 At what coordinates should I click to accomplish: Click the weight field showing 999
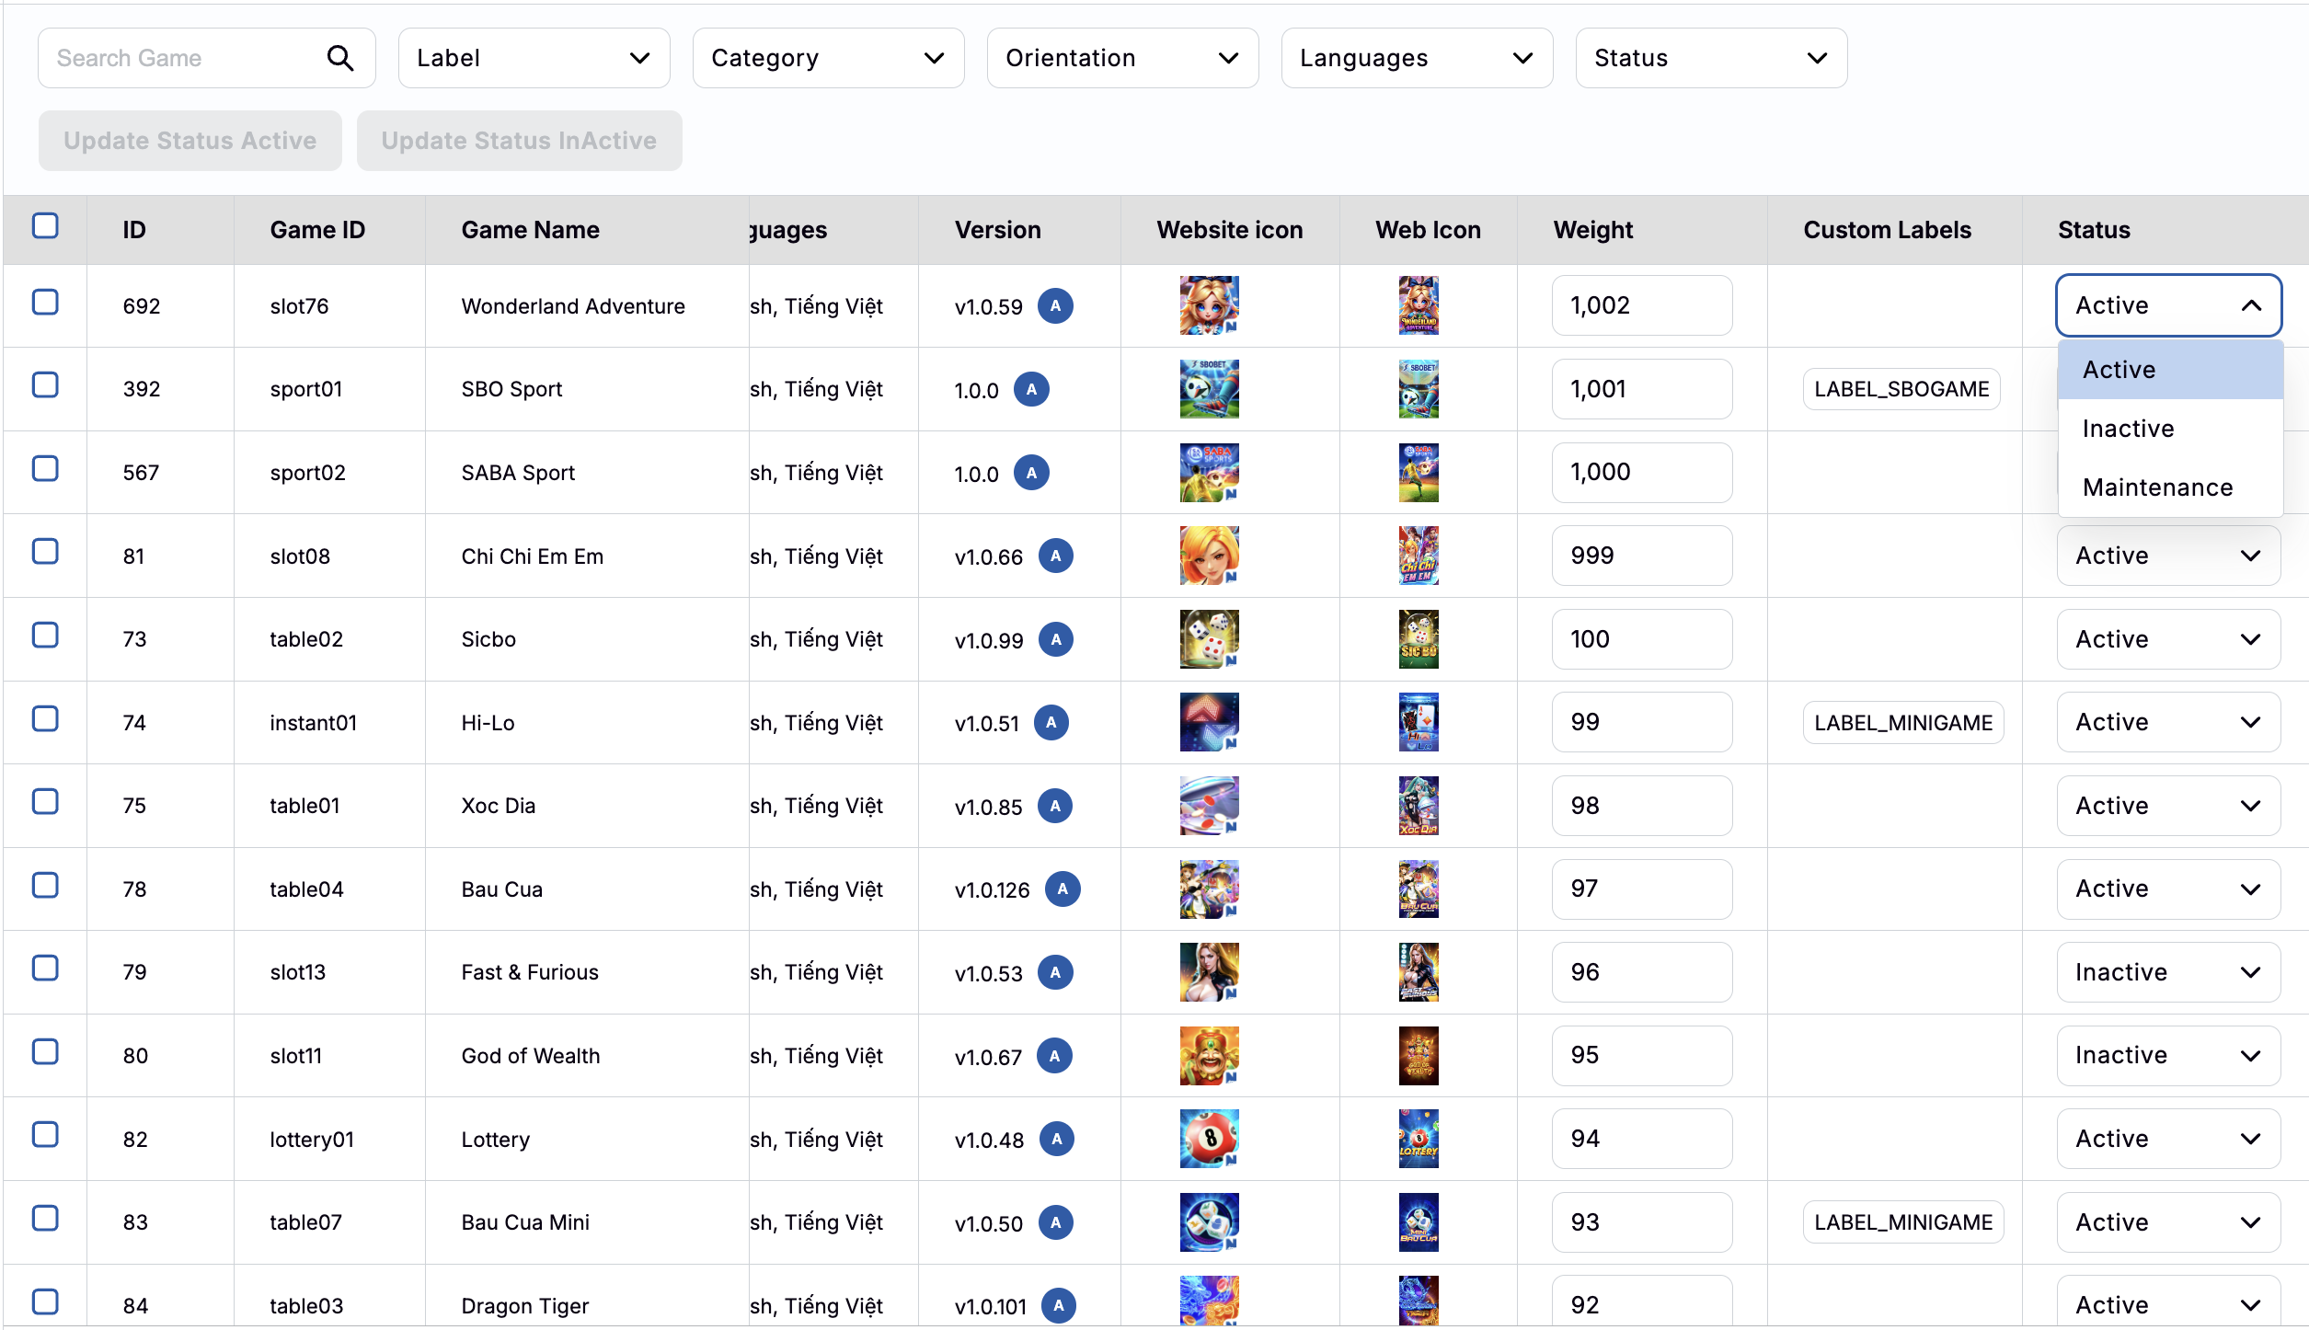point(1641,556)
